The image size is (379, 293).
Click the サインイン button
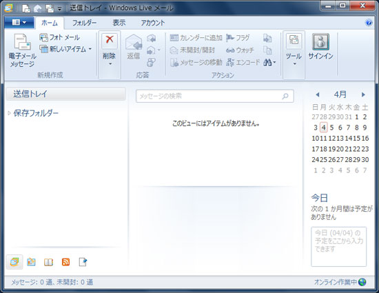click(320, 46)
